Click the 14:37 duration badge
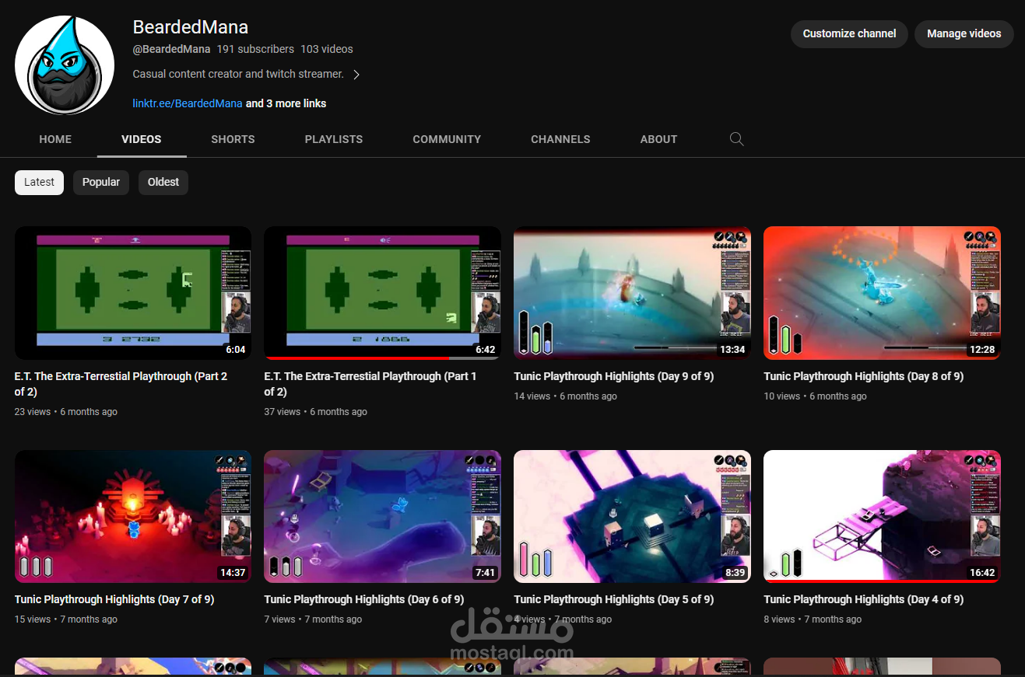The image size is (1025, 677). 233,573
